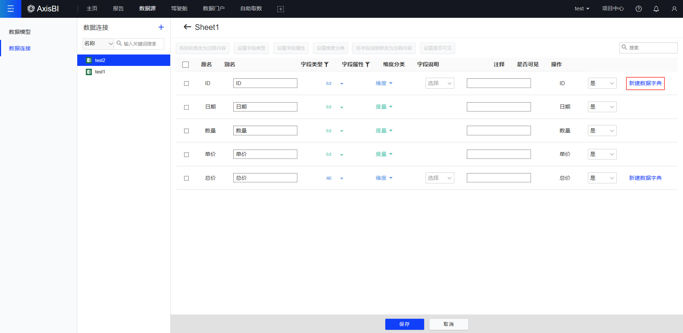
Task: Open the notifications bell icon
Action: coord(656,9)
